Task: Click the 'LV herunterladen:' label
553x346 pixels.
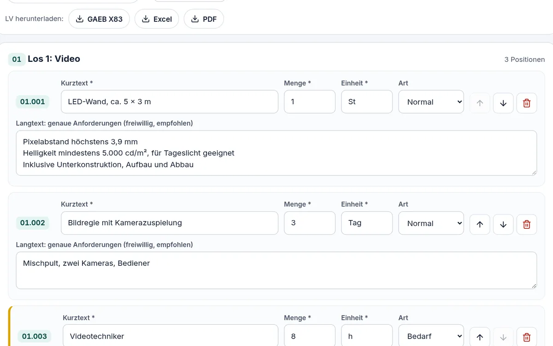Action: [34, 19]
